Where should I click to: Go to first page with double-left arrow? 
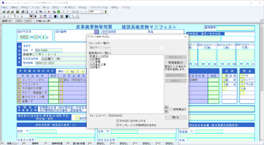click(x=4, y=16)
